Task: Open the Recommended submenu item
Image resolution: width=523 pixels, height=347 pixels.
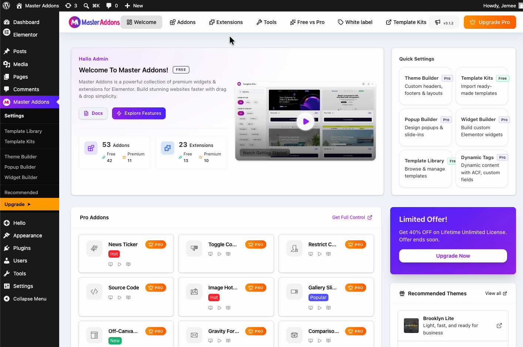Action: pyautogui.click(x=21, y=193)
